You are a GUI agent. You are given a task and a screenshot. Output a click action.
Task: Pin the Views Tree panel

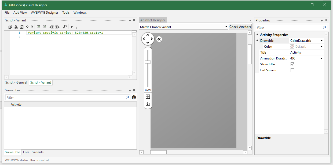coord(134,91)
